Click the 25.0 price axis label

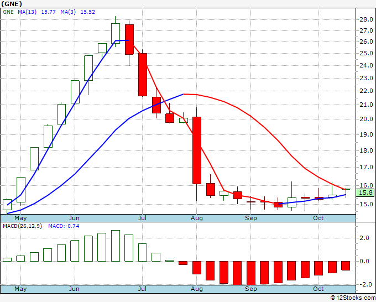pos(366,53)
